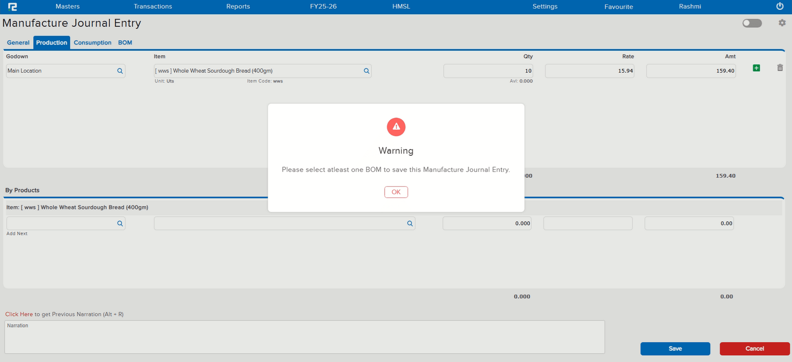The height and width of the screenshot is (362, 792).
Task: Open the settings gear icon near toggle
Action: [x=782, y=23]
